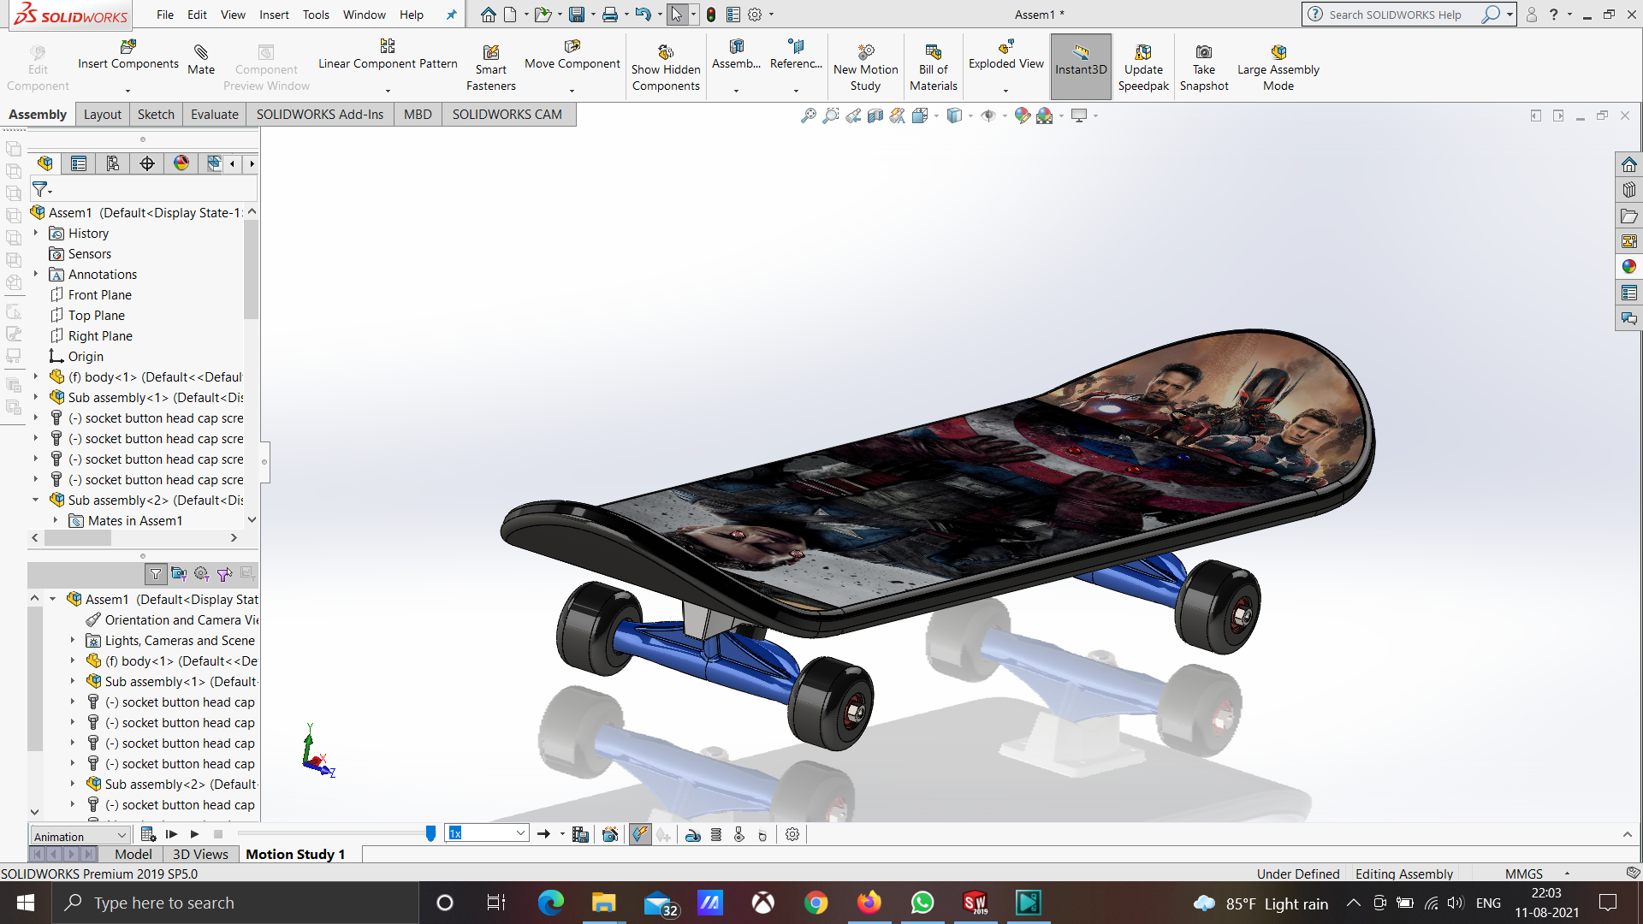Image resolution: width=1643 pixels, height=924 pixels.
Task: Click Search SOLIDWORKS Help field
Action: tap(1395, 15)
